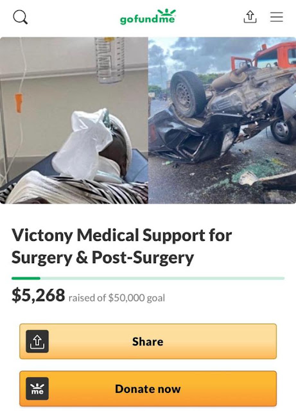The width and height of the screenshot is (296, 411).
Task: Click the $5,268 raised amount
Action: (39, 295)
